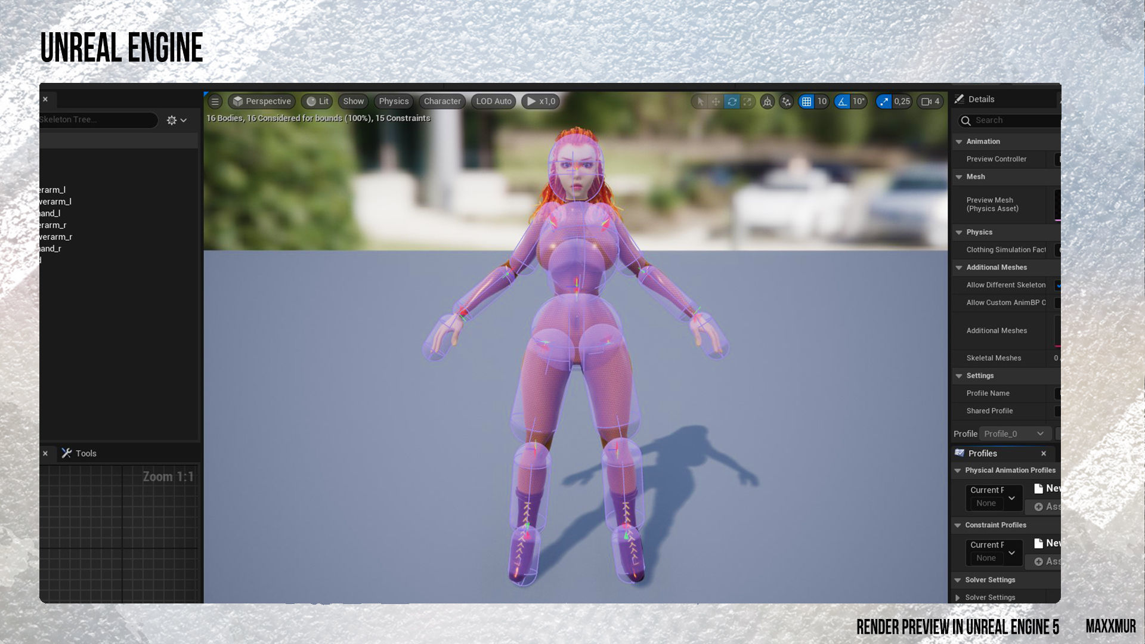
Task: Click the Details pencil icon
Action: point(960,99)
